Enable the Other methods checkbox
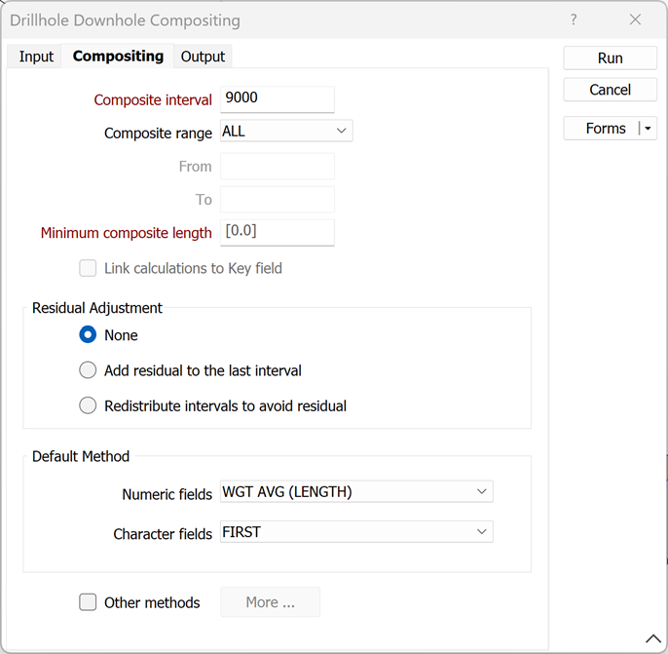This screenshot has height=654, width=668. pos(89,602)
